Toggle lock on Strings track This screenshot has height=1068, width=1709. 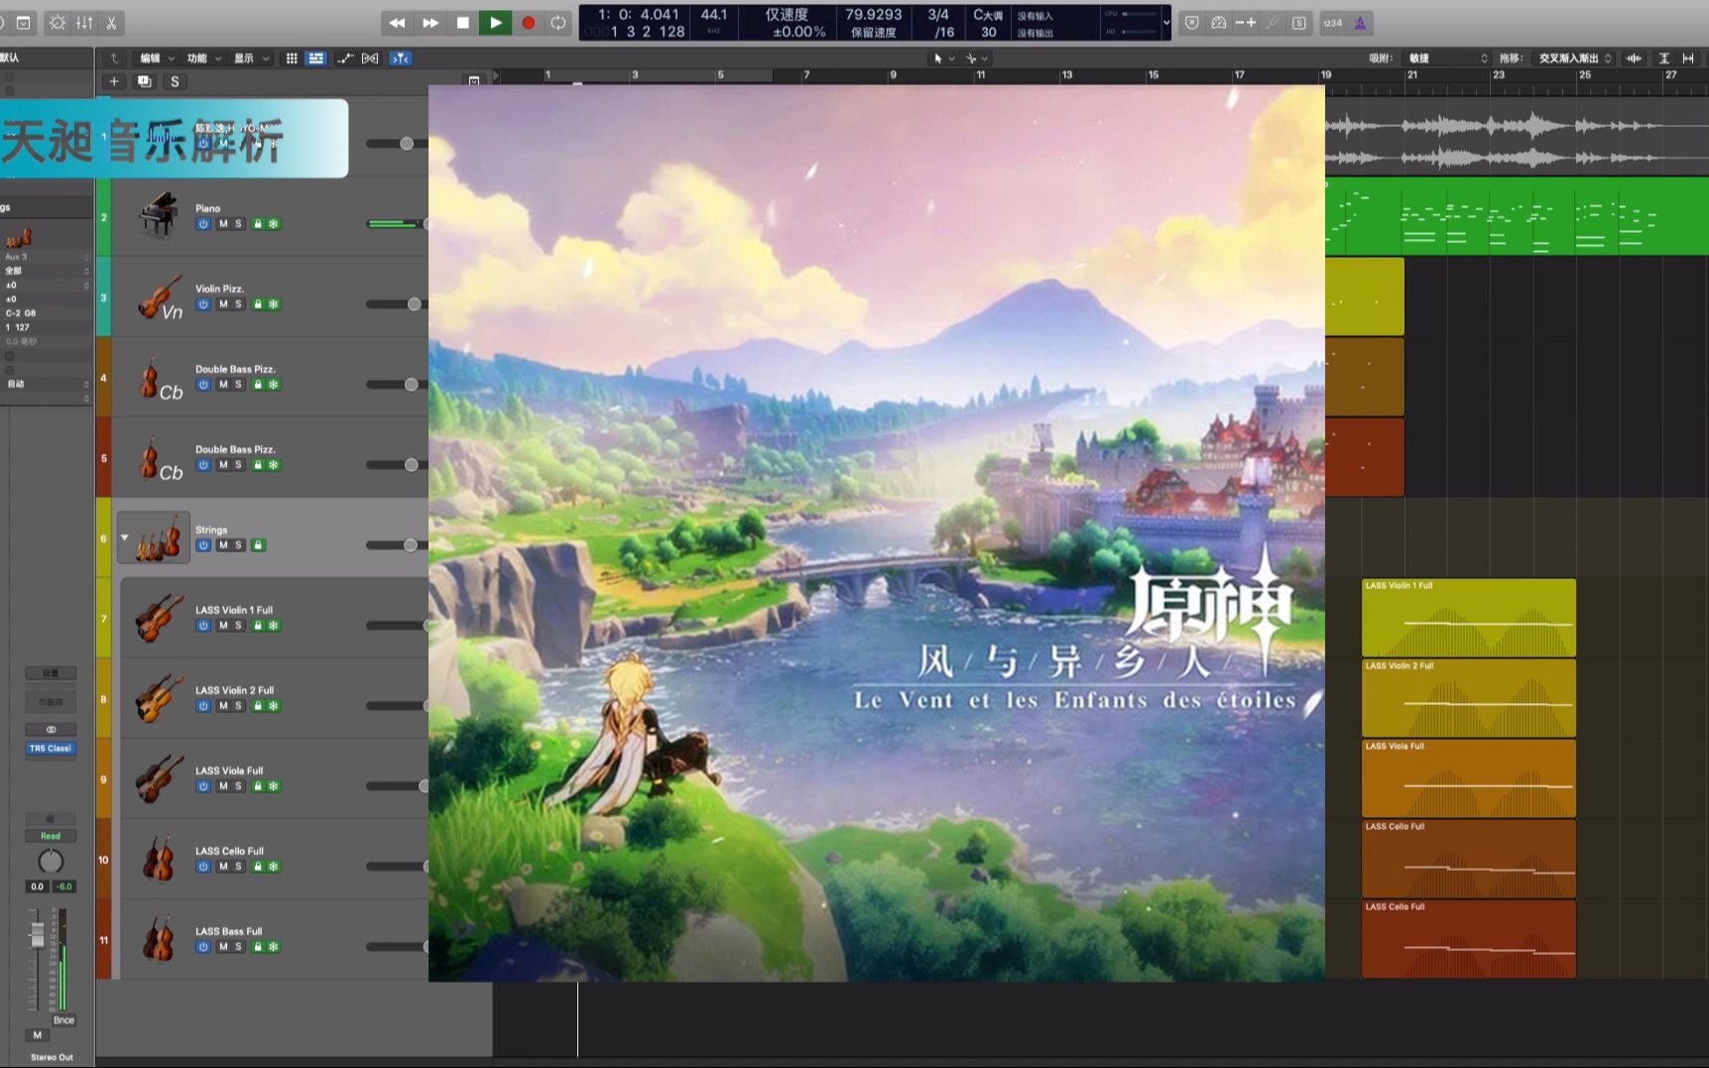click(x=258, y=545)
